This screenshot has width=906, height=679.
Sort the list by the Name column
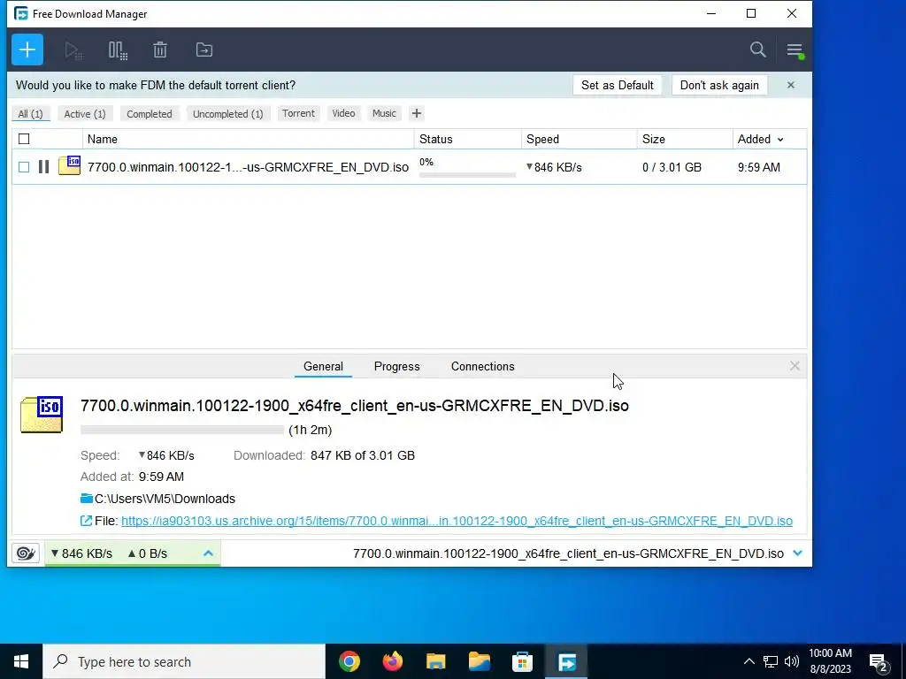pos(249,139)
